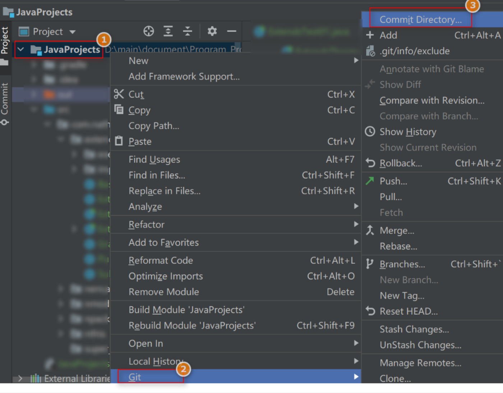Open the Project panel settings gear
Viewport: 503px width, 393px height.
(212, 31)
